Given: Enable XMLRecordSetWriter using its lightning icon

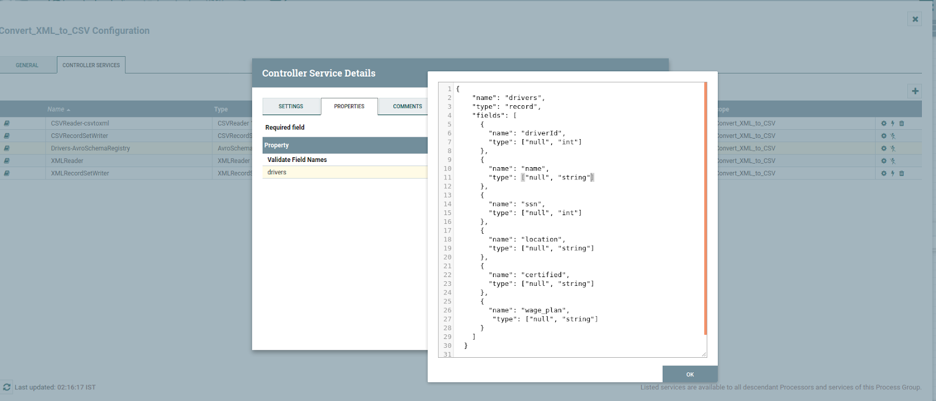Looking at the screenshot, I should pyautogui.click(x=893, y=173).
